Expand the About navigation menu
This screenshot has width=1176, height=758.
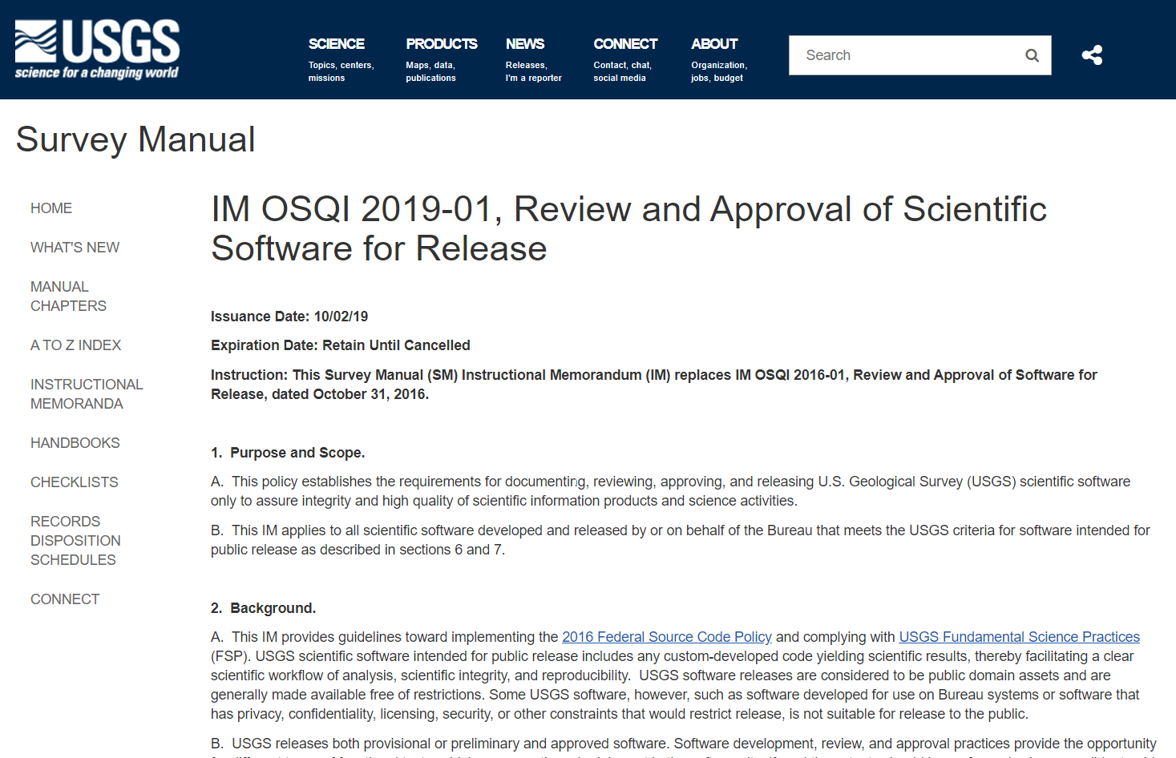pos(713,44)
